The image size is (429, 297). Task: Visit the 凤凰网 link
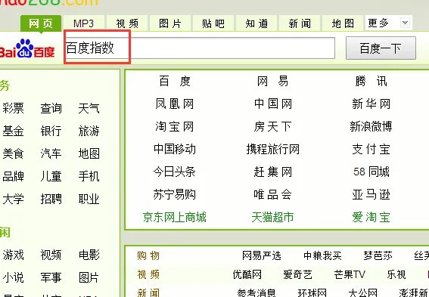pos(175,104)
